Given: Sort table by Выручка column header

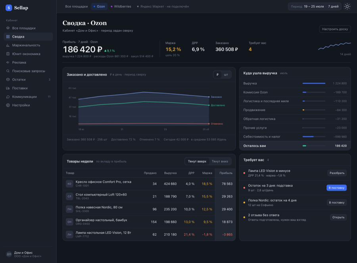Looking at the screenshot, I should (x=170, y=173).
